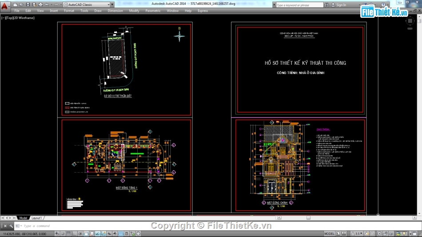Open the Draw menu
Screen dimensions: 422x237
pos(98,11)
